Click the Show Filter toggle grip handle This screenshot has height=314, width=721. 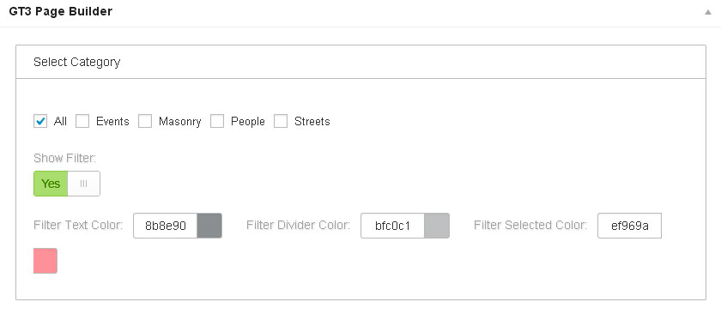[x=84, y=184]
